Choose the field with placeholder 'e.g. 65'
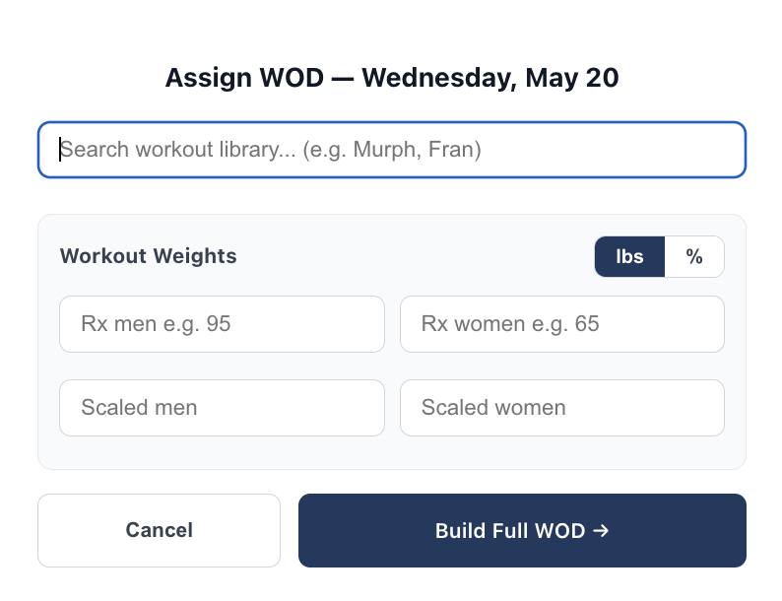 [562, 324]
